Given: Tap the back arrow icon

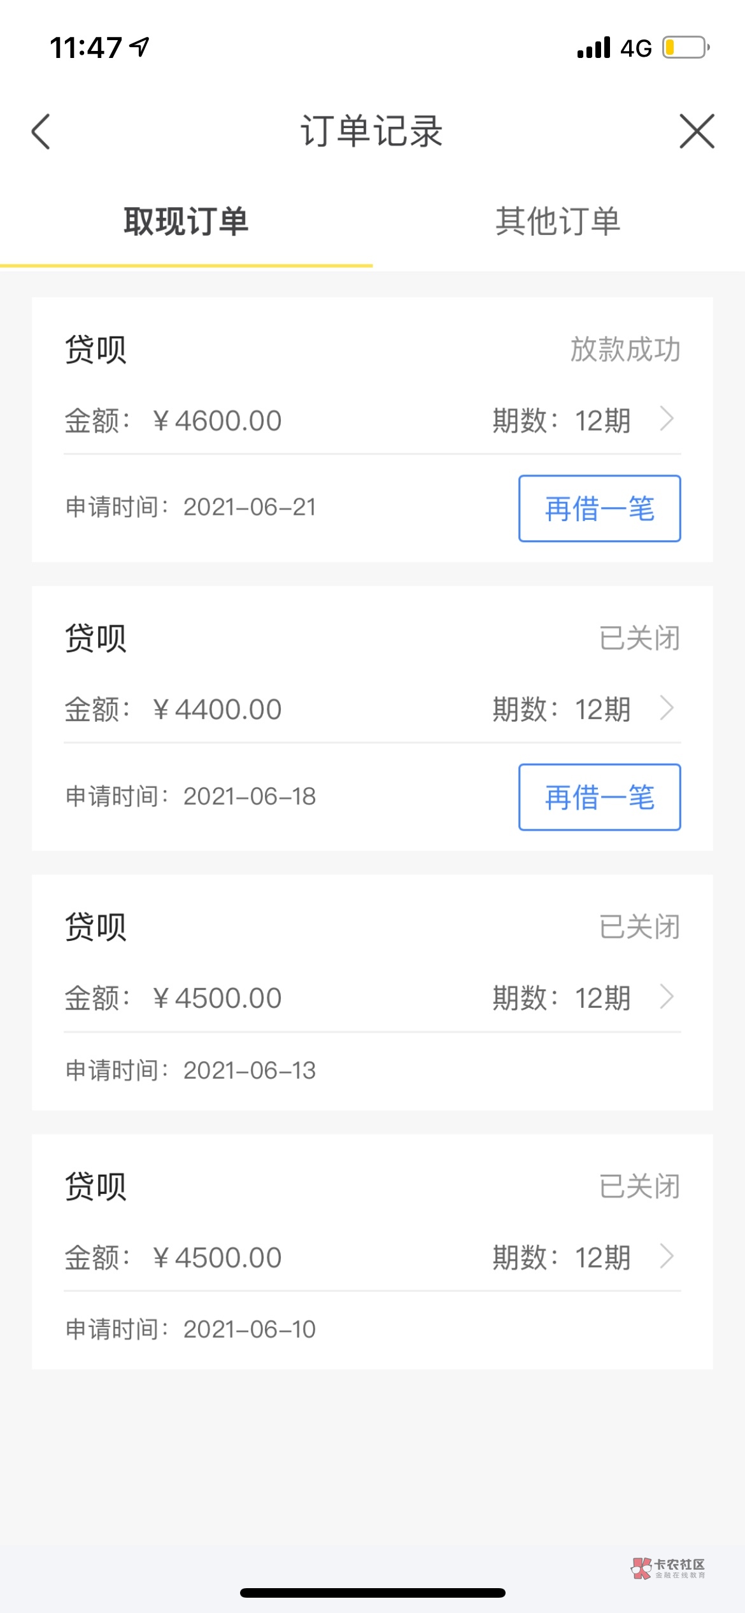Looking at the screenshot, I should pyautogui.click(x=41, y=132).
